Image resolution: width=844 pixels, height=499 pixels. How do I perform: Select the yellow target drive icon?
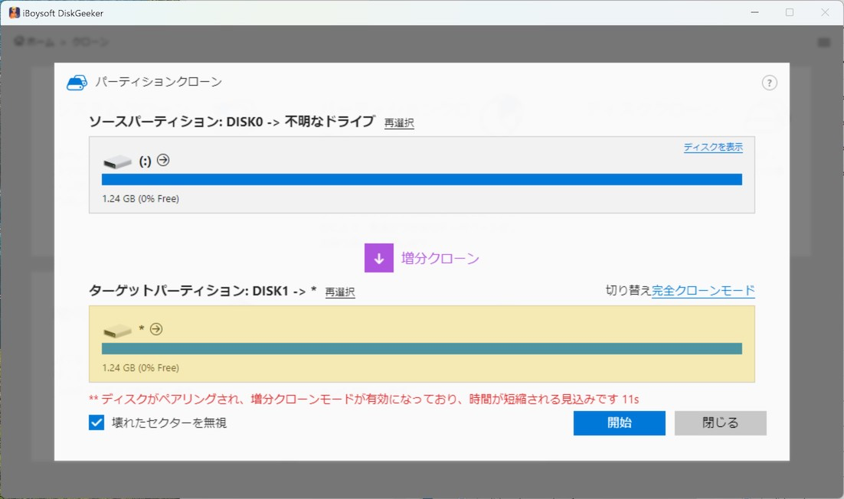[x=117, y=330]
